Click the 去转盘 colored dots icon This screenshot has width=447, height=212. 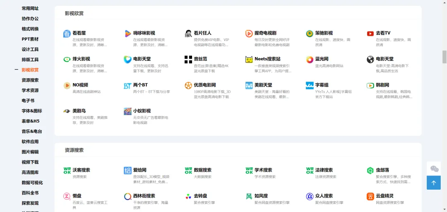(x=188, y=197)
